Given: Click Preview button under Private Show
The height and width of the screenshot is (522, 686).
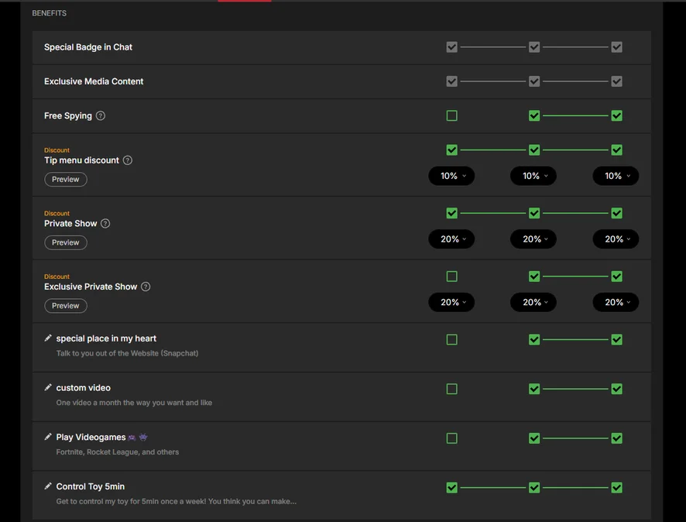Looking at the screenshot, I should [x=66, y=242].
